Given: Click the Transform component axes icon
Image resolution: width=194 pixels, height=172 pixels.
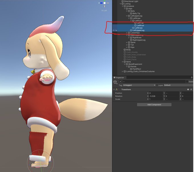Looking at the screenshot, I should coord(117,89).
